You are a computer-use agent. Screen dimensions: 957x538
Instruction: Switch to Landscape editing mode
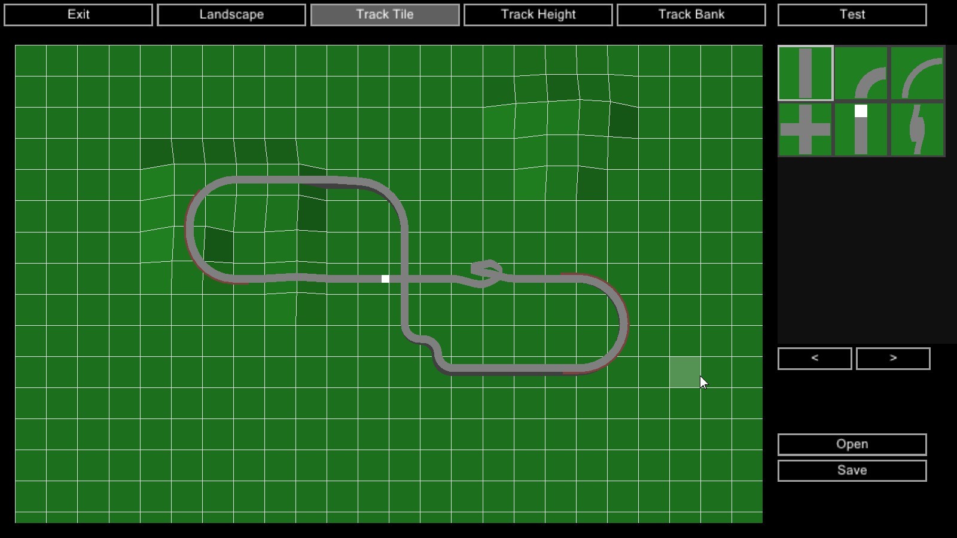(x=231, y=14)
